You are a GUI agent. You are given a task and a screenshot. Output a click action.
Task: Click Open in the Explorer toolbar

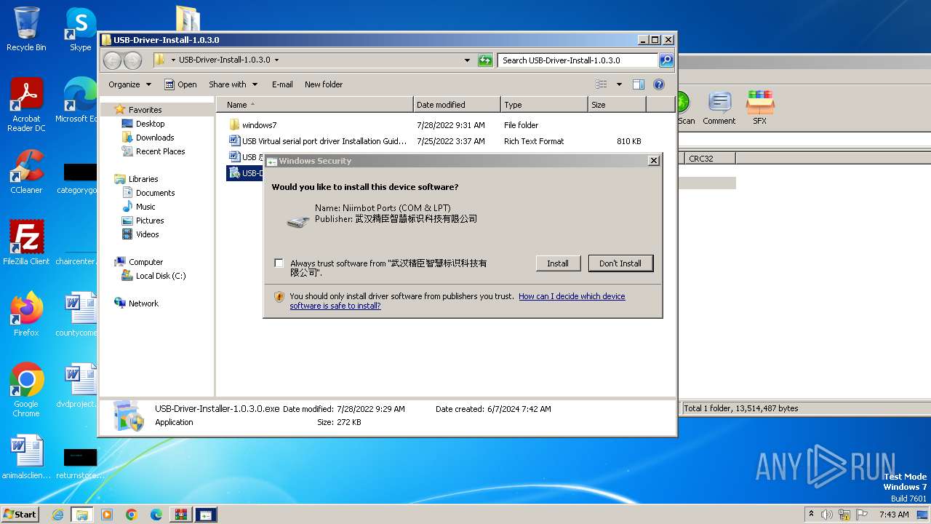point(180,84)
